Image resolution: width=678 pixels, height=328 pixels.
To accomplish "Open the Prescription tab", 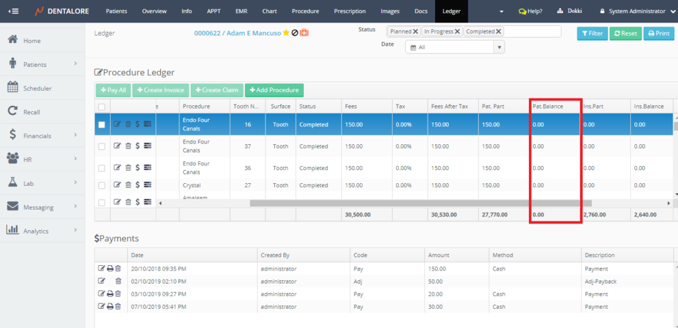I will tap(350, 11).
